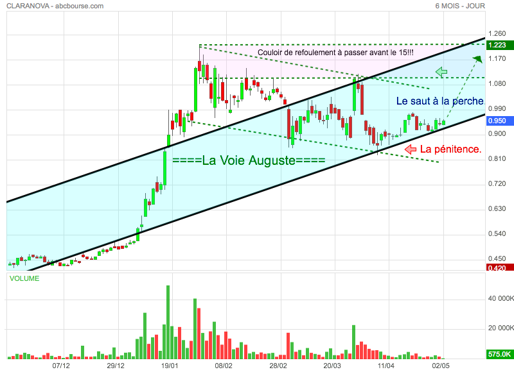
Task: Click the 1.080 price axis label
Action: (497, 84)
